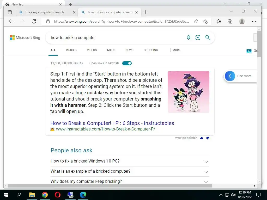
Task: Click the vertical scrollbar thumb
Action: pyautogui.click(x=259, y=44)
